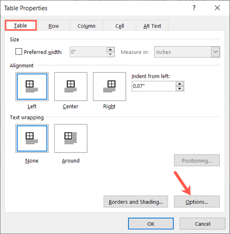230x234 pixels.
Task: Confirm with the OK button
Action: [x=151, y=224]
